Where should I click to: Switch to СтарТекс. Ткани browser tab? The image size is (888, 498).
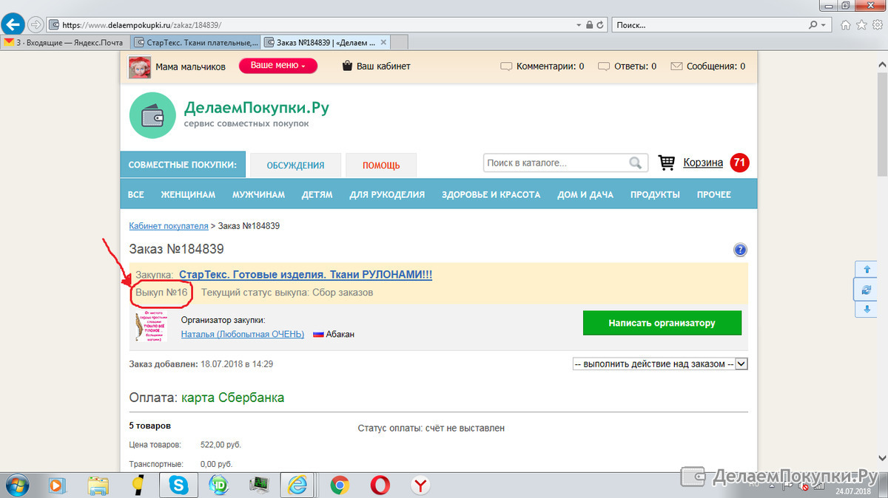[196, 42]
